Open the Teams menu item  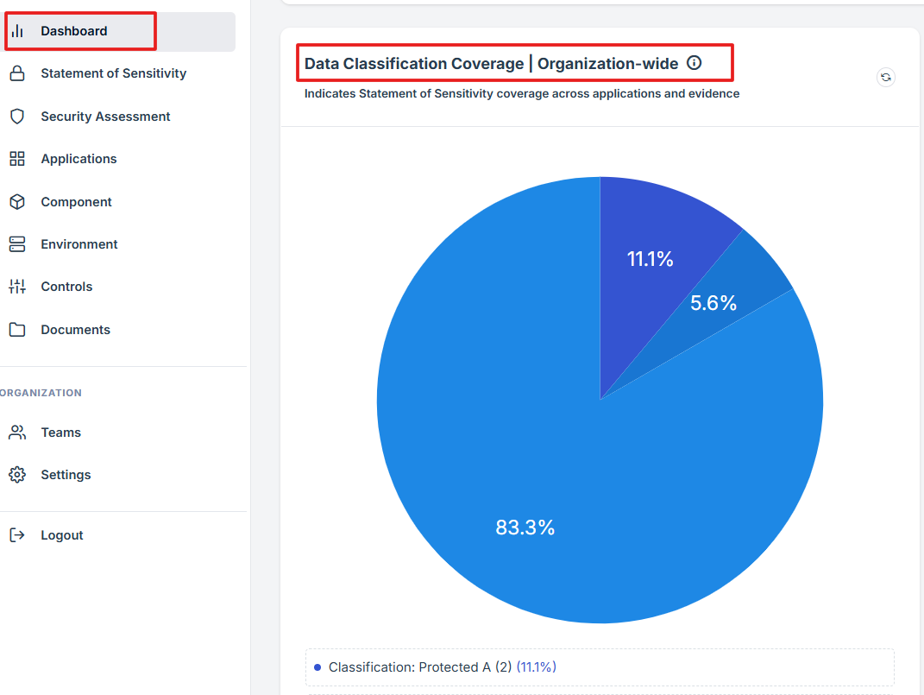[x=60, y=433]
